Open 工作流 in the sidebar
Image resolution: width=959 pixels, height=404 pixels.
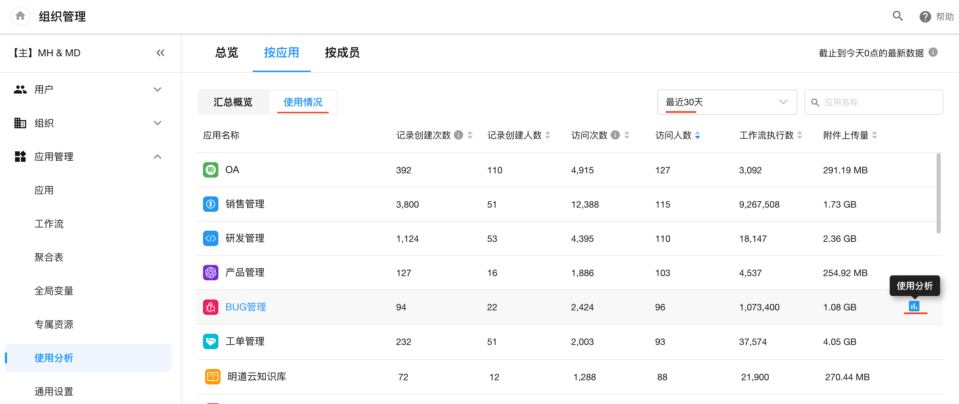point(49,224)
